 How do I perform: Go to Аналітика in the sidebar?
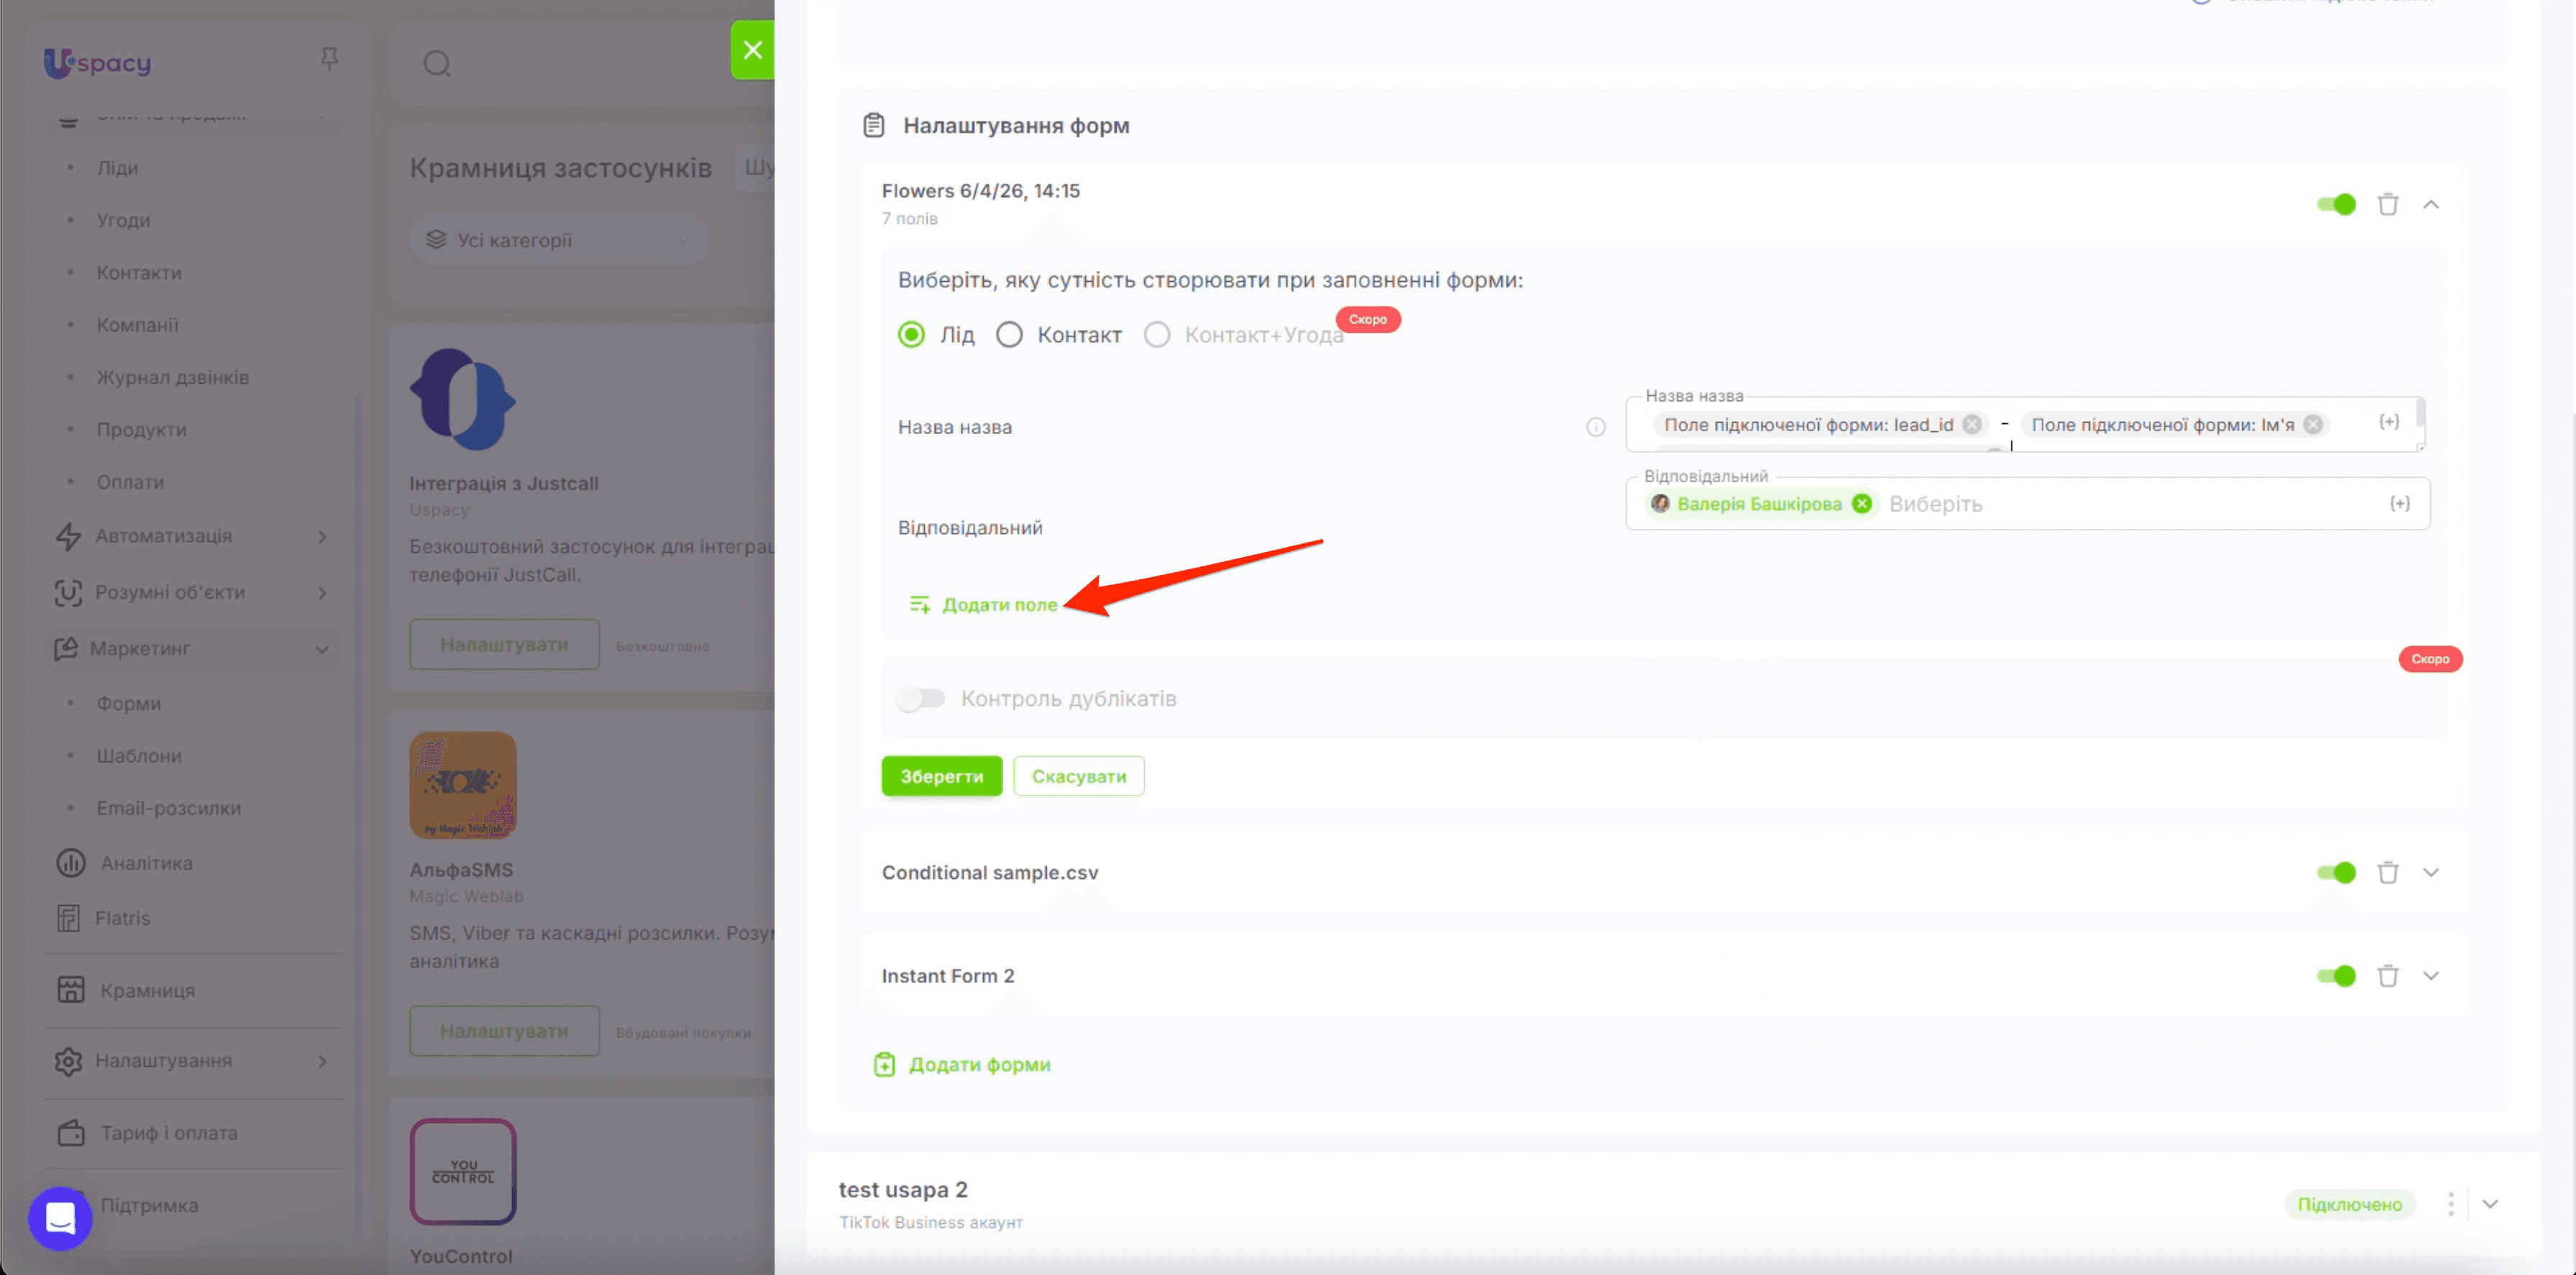coord(146,863)
